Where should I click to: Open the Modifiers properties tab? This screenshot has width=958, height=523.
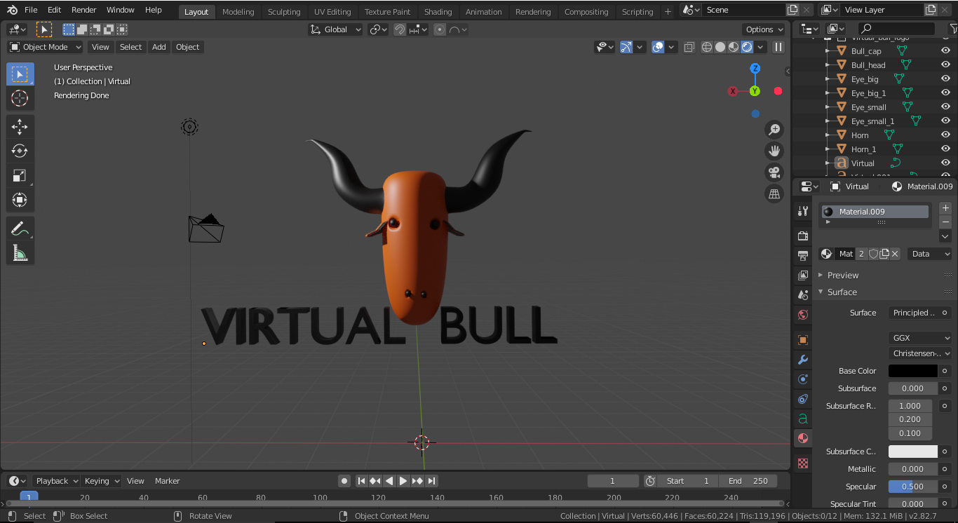pyautogui.click(x=803, y=360)
